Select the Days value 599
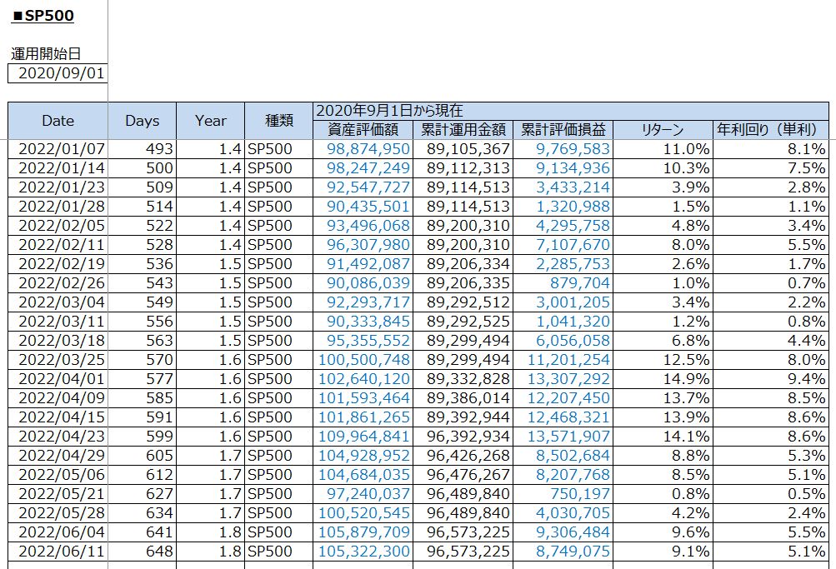The image size is (836, 569). [x=142, y=437]
